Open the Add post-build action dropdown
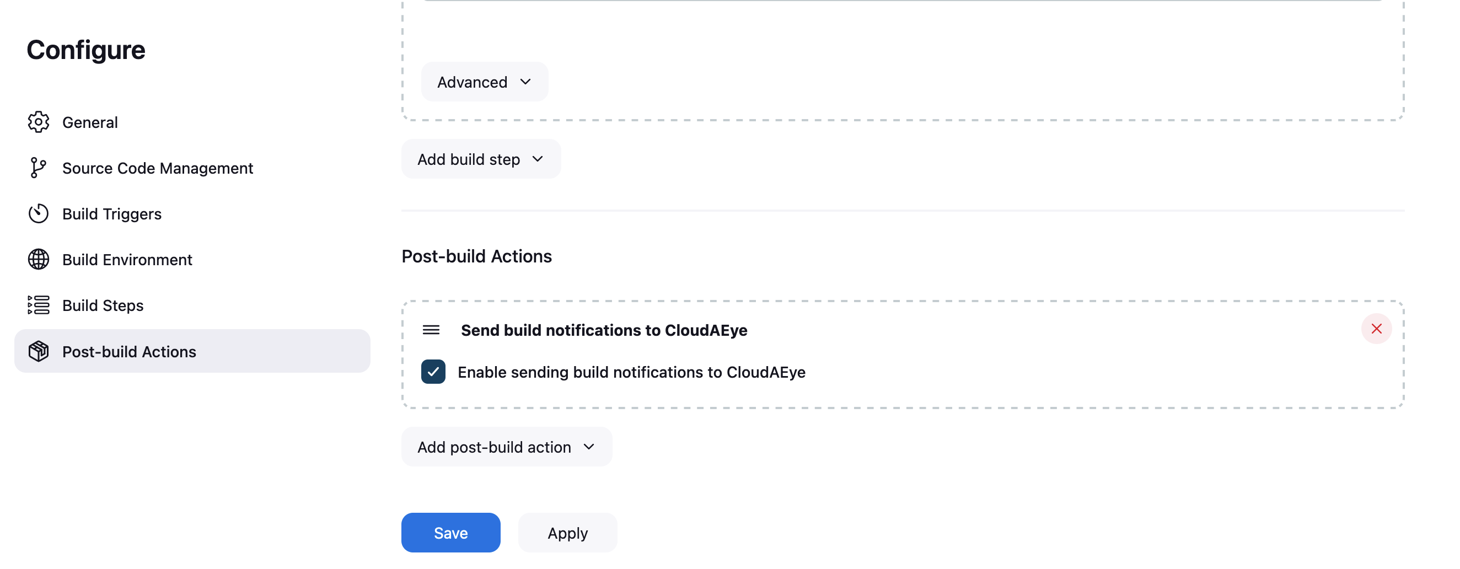 click(507, 447)
